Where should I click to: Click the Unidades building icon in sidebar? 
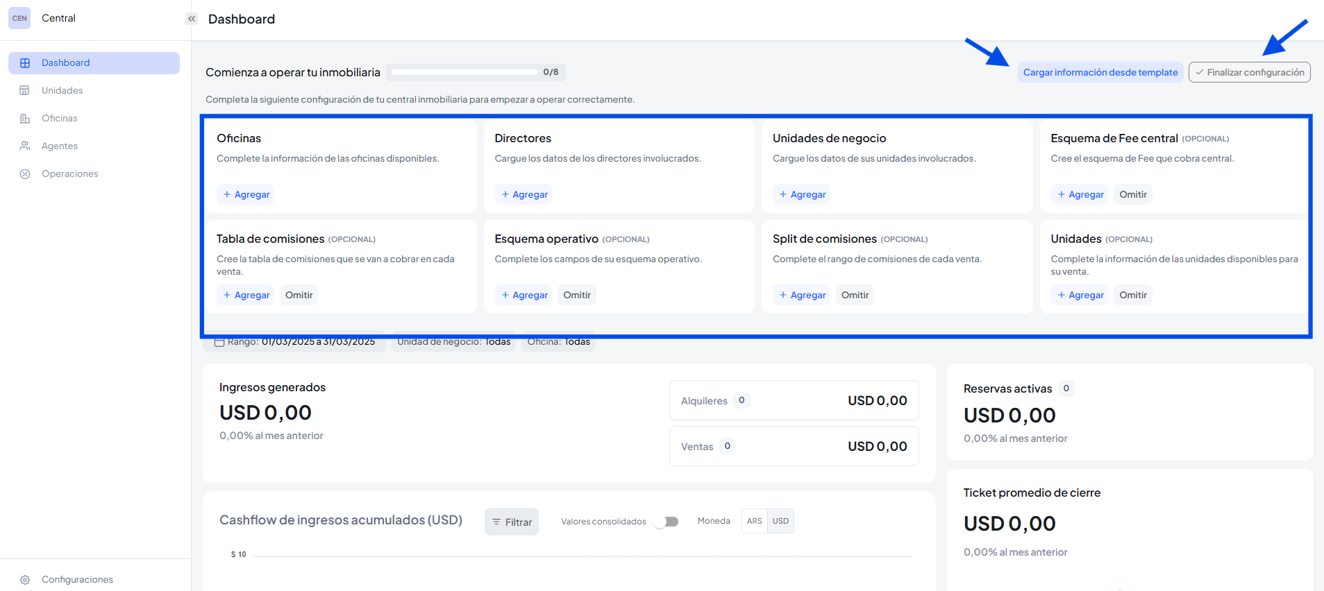pos(25,91)
